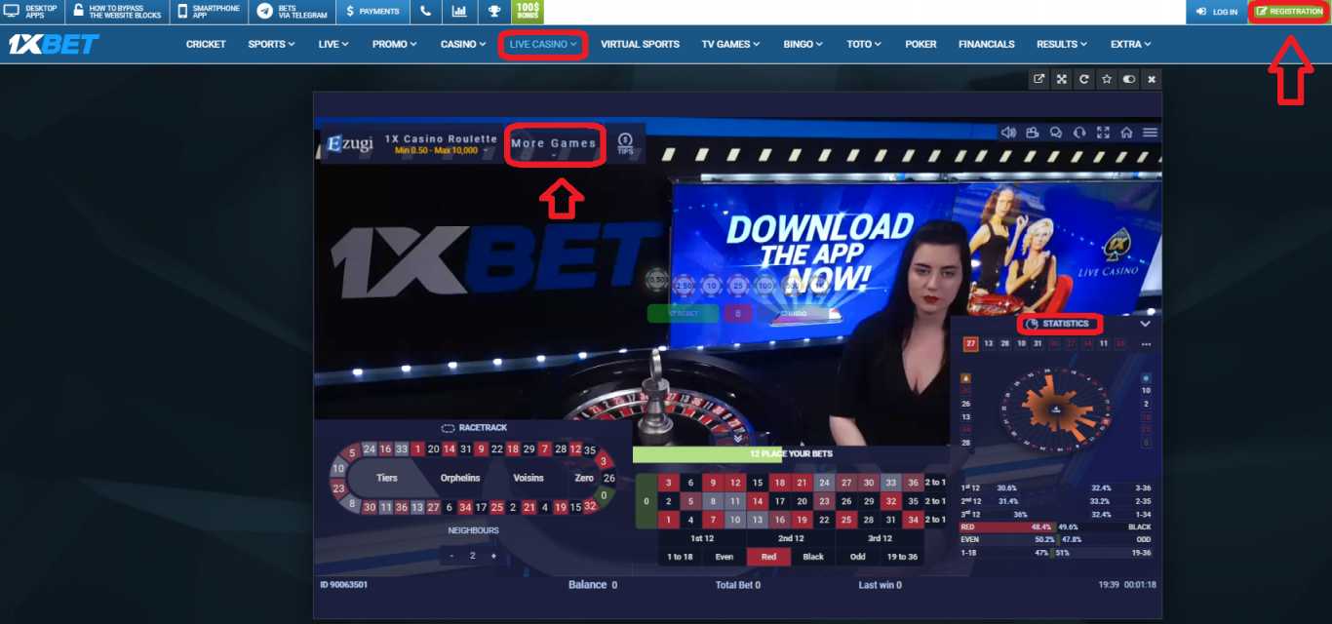Screen dimensions: 1332x624
Task: Open the live chat icon
Action: click(x=1056, y=133)
